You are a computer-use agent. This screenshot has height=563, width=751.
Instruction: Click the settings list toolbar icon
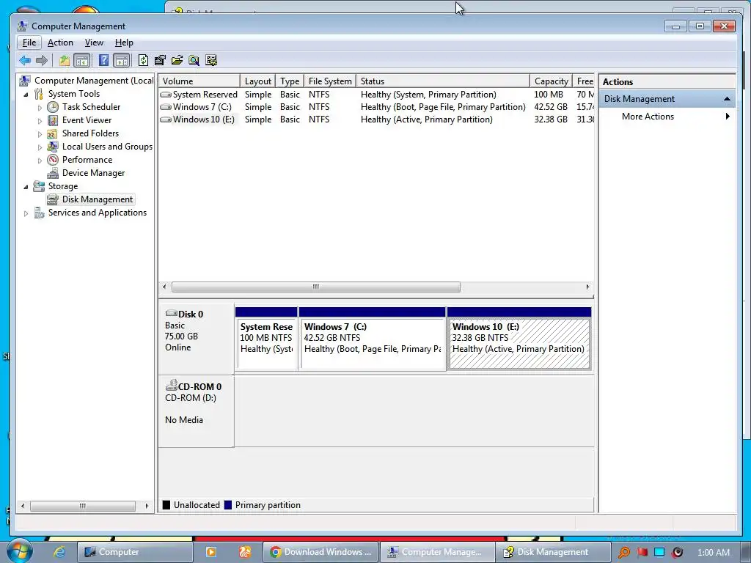pyautogui.click(x=210, y=60)
